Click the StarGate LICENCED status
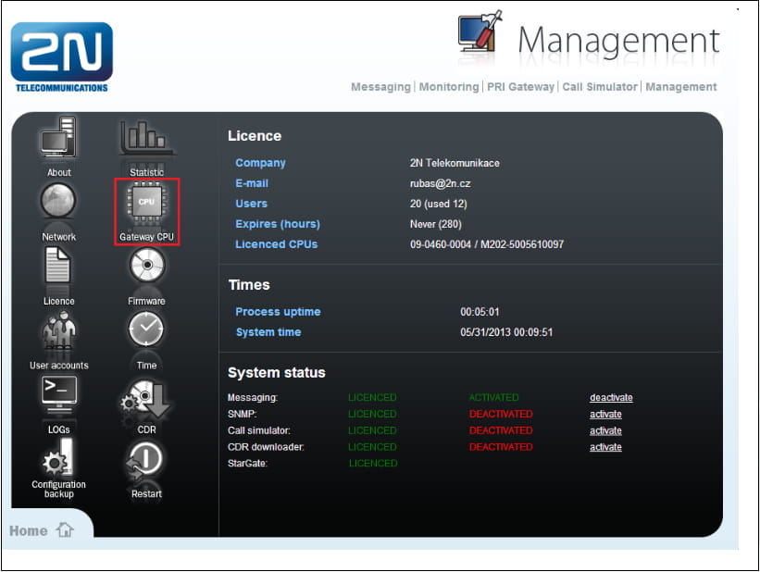 [x=373, y=464]
